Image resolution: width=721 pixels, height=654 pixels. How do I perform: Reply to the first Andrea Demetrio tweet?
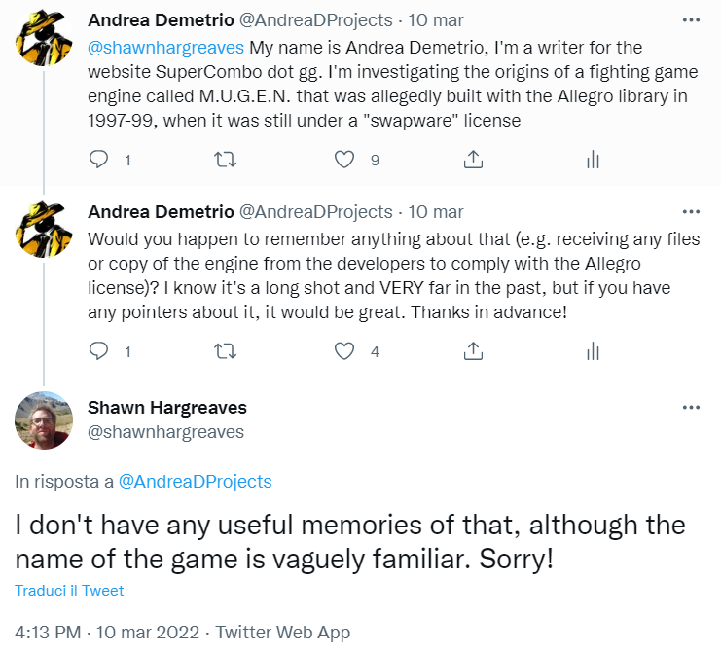click(x=98, y=160)
